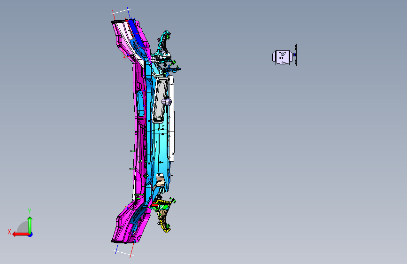Click the blue Z axis dot on triad
The width and height of the screenshot is (407, 264).
pos(31,234)
